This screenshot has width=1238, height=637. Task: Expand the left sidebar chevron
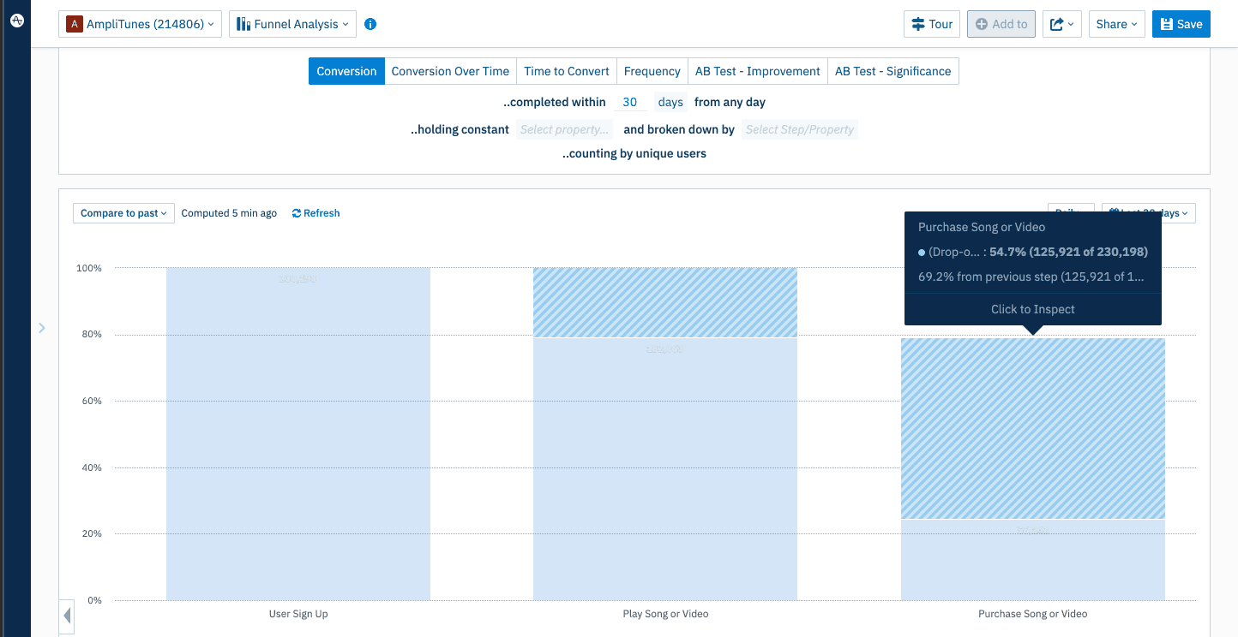point(42,328)
